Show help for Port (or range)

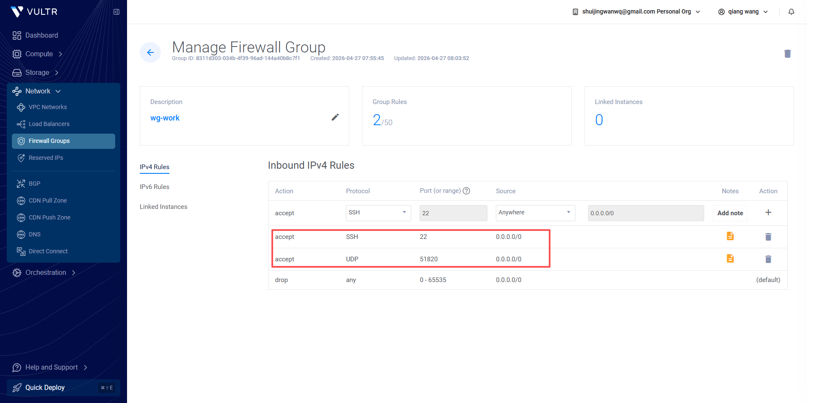466,191
